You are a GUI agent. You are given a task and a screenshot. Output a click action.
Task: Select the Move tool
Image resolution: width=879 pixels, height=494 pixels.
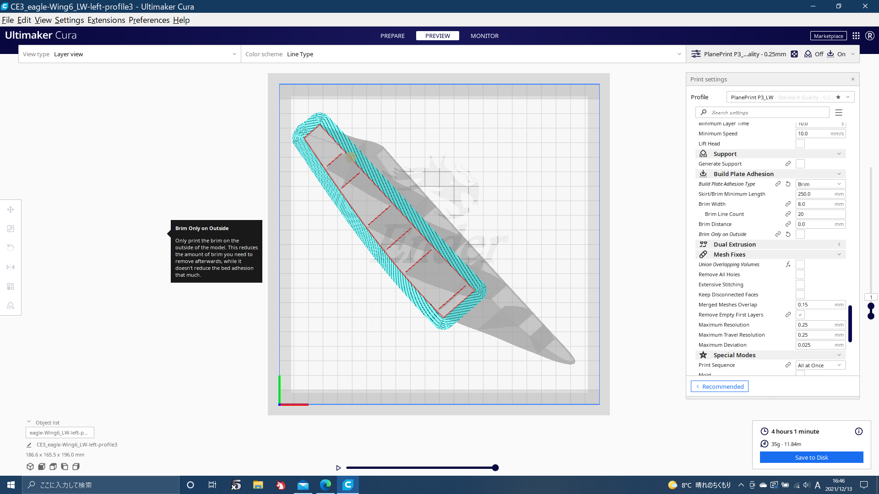coord(11,209)
